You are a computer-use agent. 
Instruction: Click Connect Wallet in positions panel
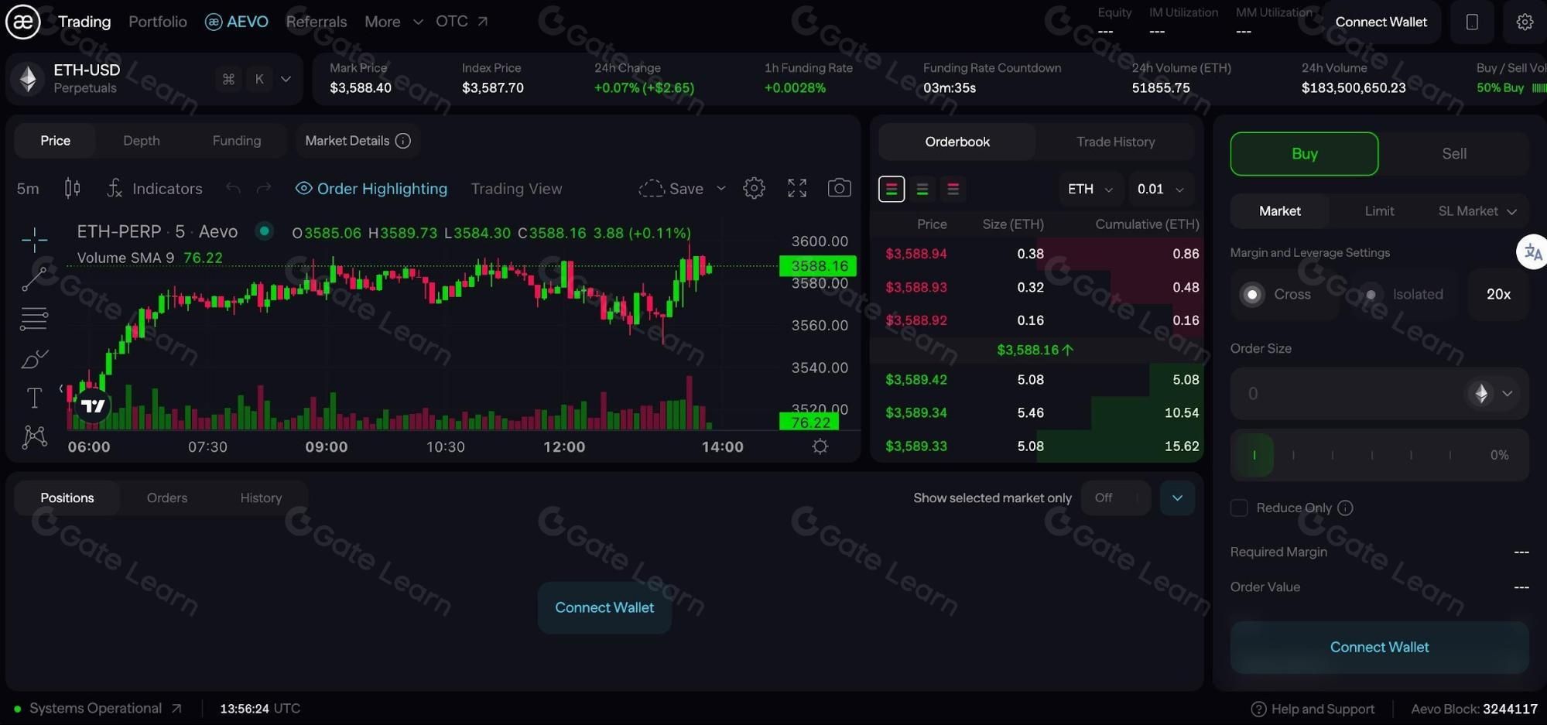pos(604,607)
